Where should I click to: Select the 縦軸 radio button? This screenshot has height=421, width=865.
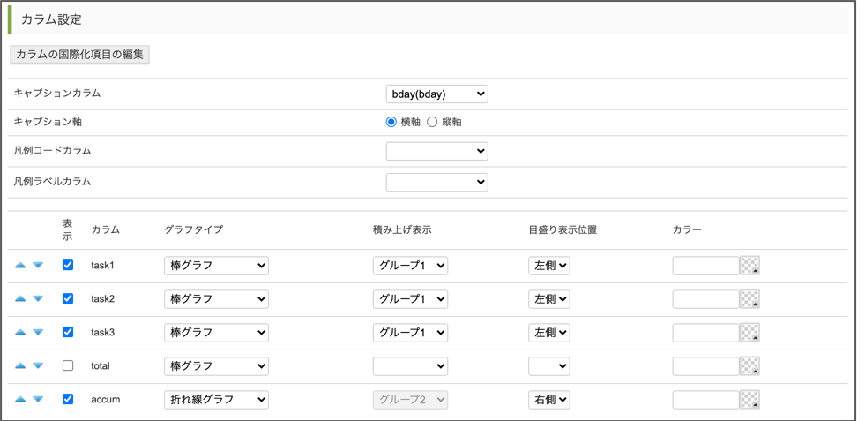432,122
